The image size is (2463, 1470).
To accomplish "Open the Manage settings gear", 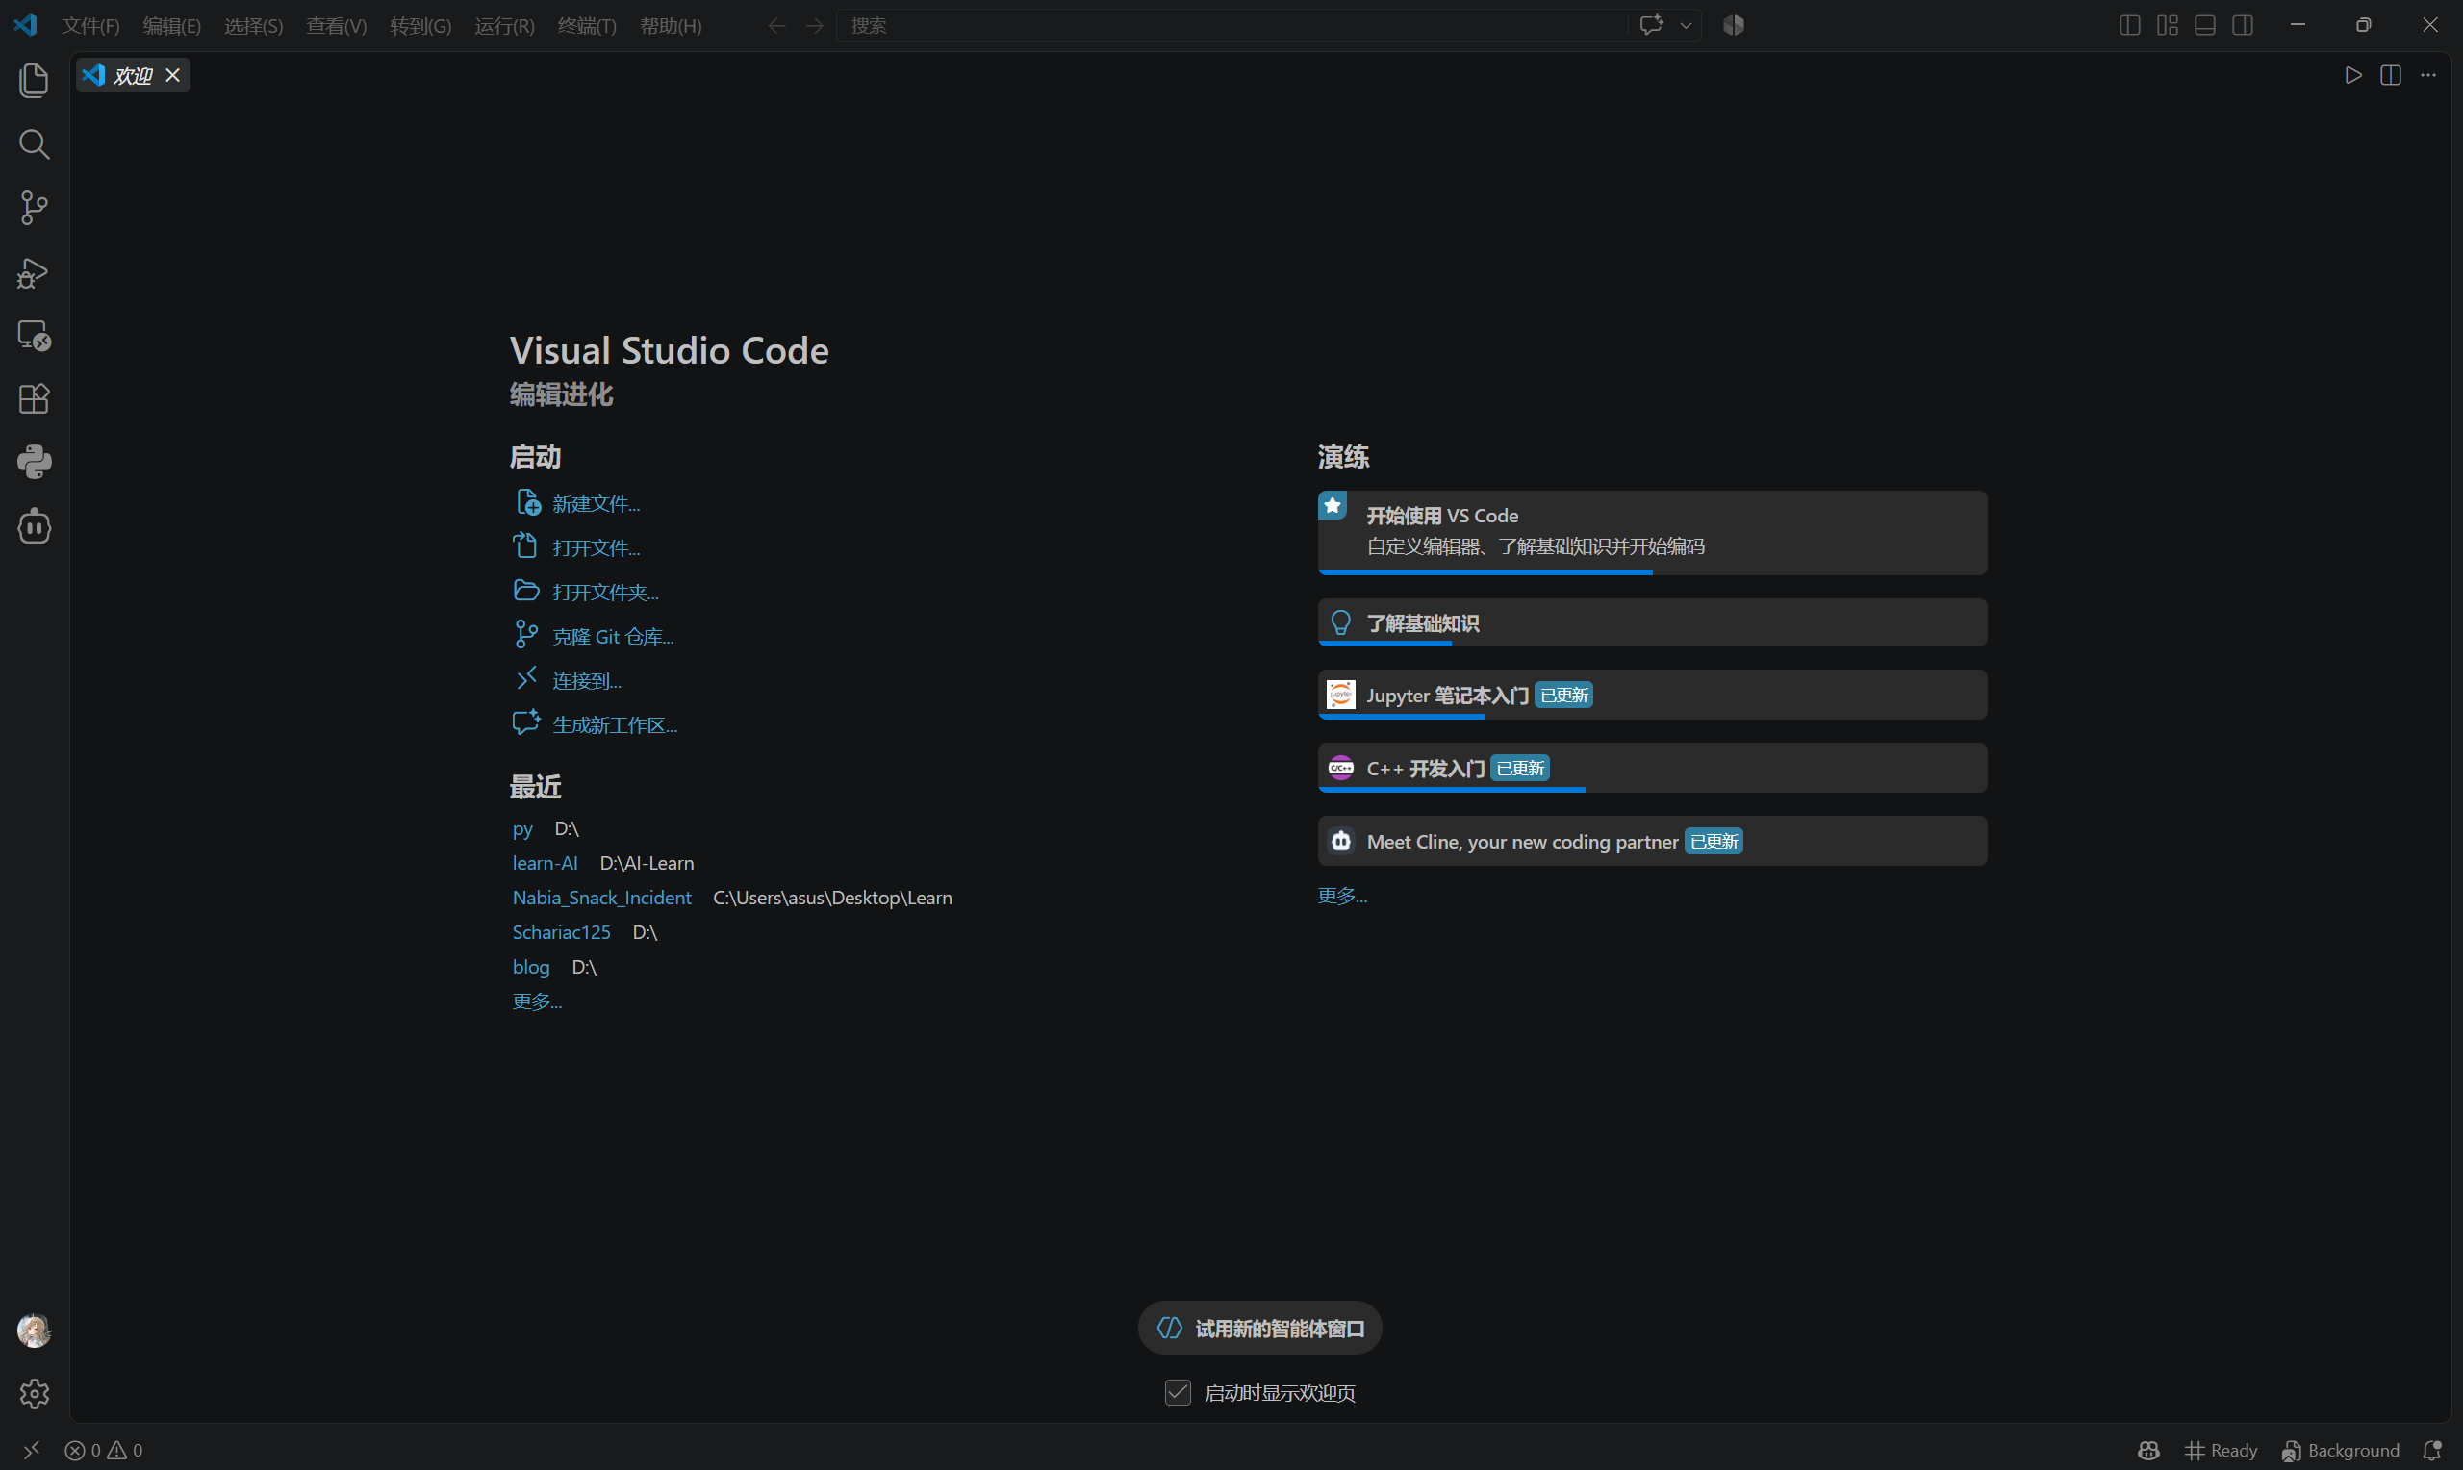I will pyautogui.click(x=34, y=1394).
